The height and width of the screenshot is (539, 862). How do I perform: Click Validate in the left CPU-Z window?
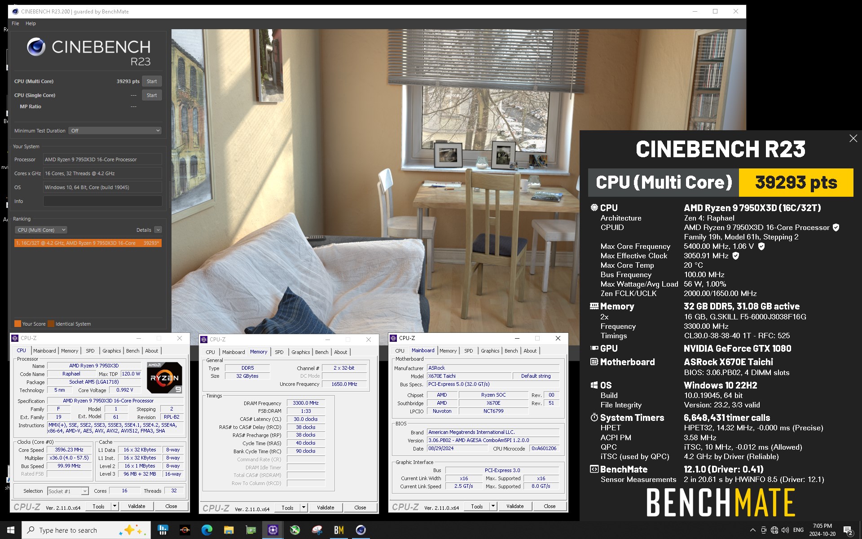(136, 506)
